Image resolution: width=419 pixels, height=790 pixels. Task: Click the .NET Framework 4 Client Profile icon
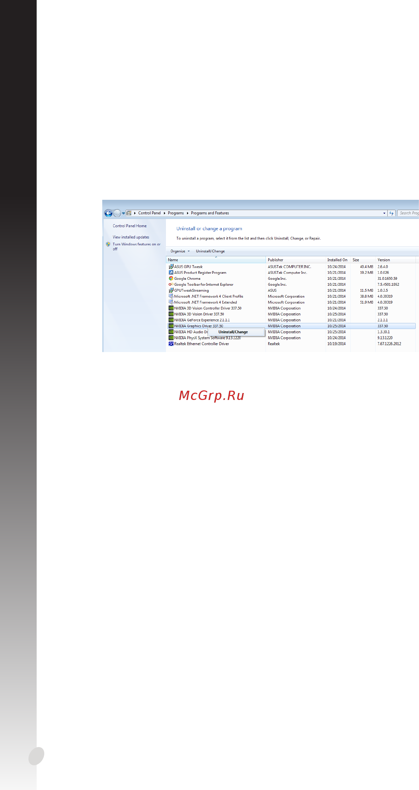[x=171, y=296]
